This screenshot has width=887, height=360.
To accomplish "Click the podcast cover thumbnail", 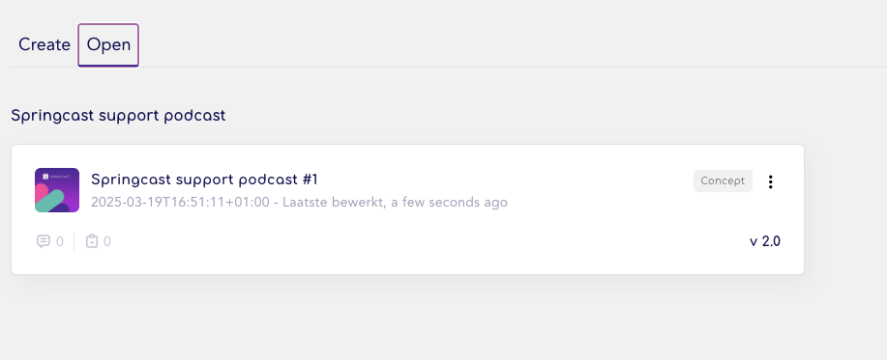I will click(x=56, y=190).
